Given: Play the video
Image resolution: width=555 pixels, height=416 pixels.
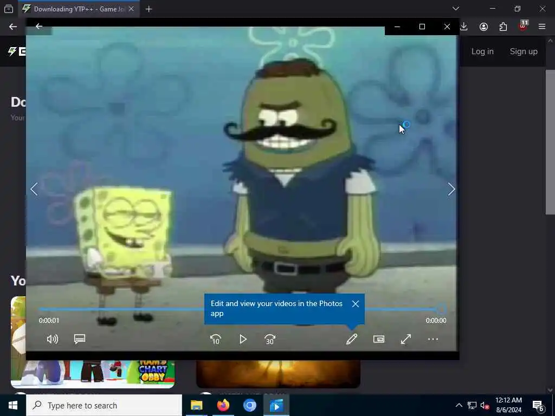Looking at the screenshot, I should (x=243, y=339).
